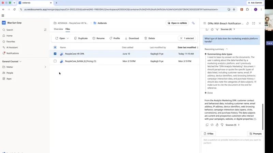Open the Prompts button
This screenshot has height=153, width=273.
[x=255, y=134]
